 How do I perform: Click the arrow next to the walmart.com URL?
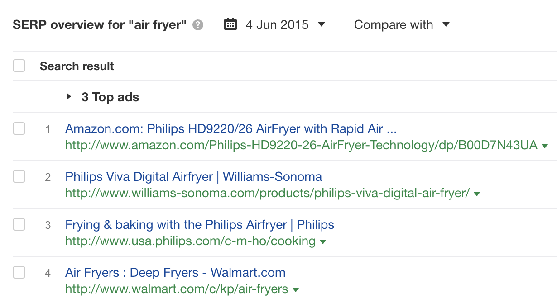pos(296,289)
